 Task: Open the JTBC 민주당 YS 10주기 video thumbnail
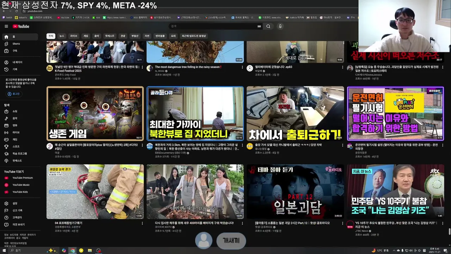[395, 192]
